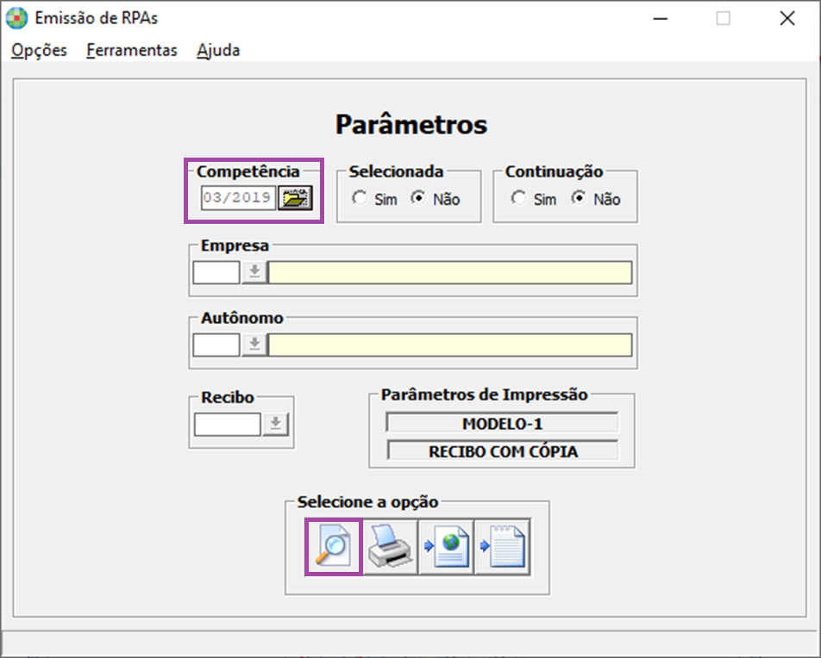Export the RPA to a text file with the notepad icon
This screenshot has height=658, width=821.
(503, 547)
